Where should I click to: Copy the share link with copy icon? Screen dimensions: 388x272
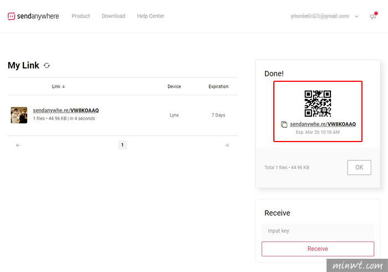284,124
